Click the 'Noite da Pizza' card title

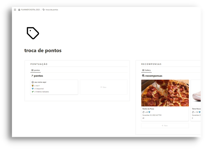click(x=148, y=109)
